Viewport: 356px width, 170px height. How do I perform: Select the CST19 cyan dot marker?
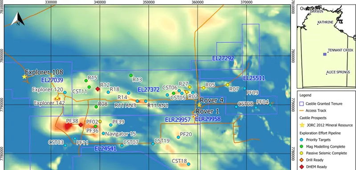(x=153, y=144)
